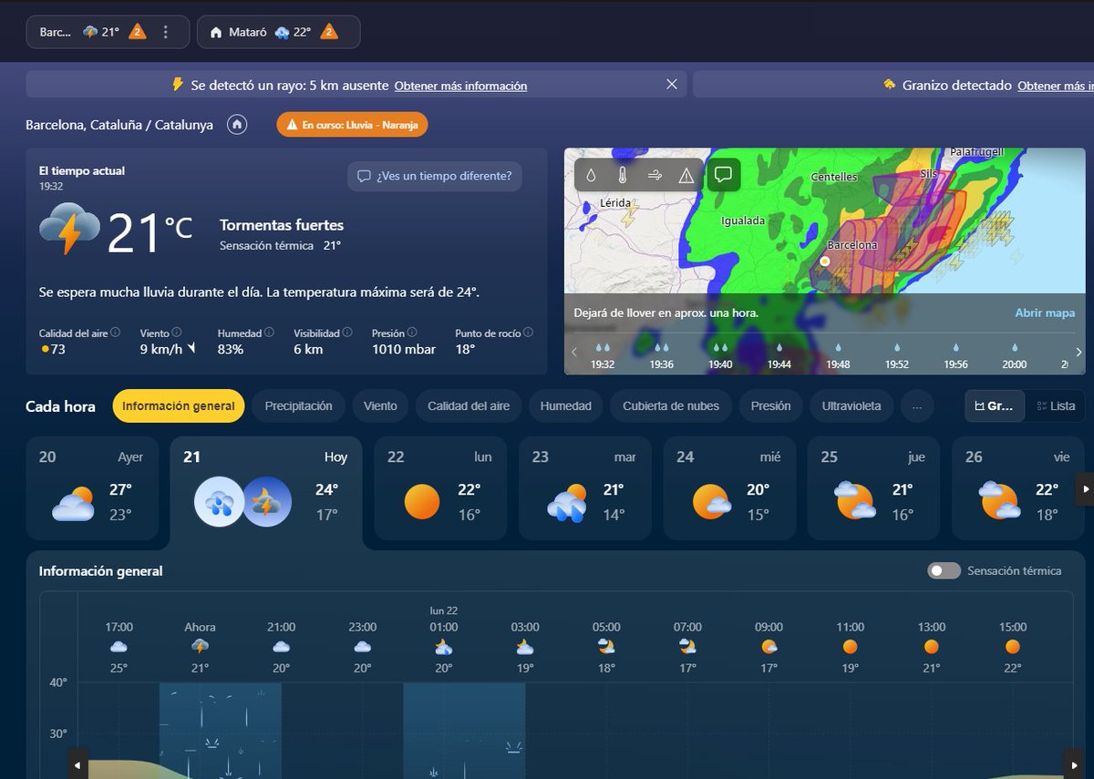1094x779 pixels.
Task: Select the weather alerts map layer icon
Action: (686, 175)
